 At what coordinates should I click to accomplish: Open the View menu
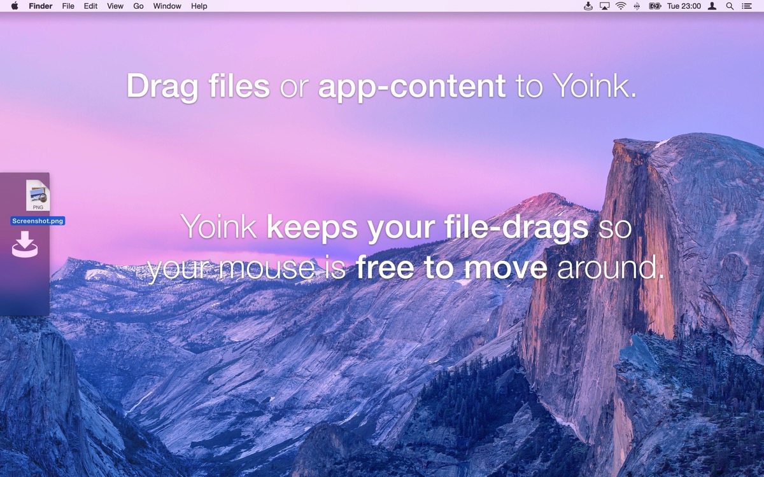click(115, 6)
